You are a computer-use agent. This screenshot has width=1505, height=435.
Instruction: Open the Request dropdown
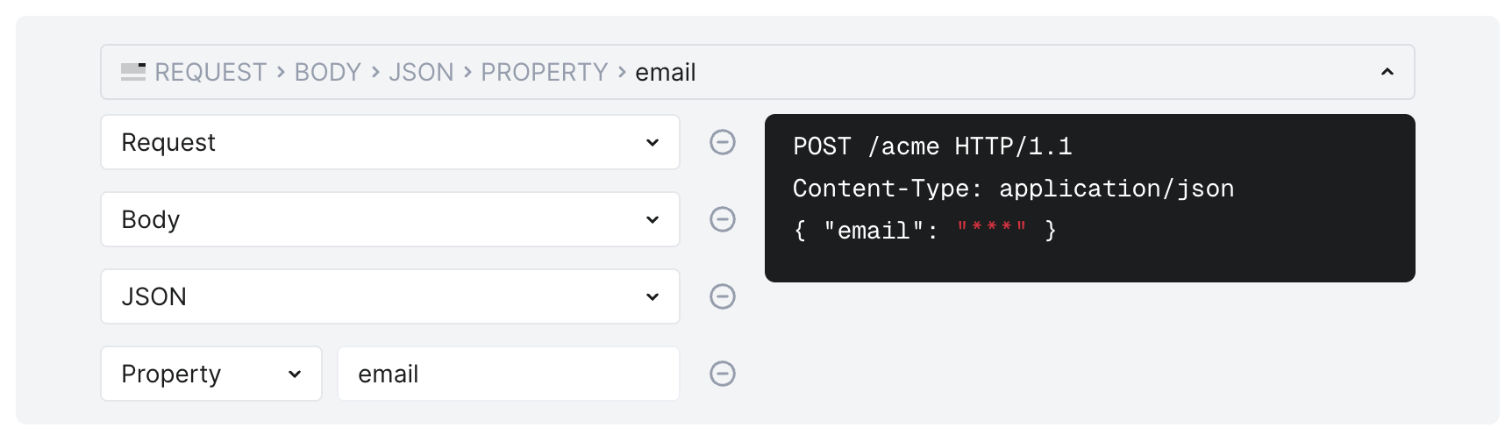(389, 142)
